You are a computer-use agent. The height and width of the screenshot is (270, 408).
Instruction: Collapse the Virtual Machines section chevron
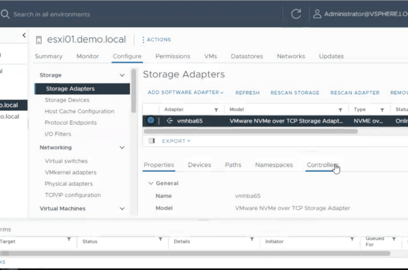[x=122, y=209]
